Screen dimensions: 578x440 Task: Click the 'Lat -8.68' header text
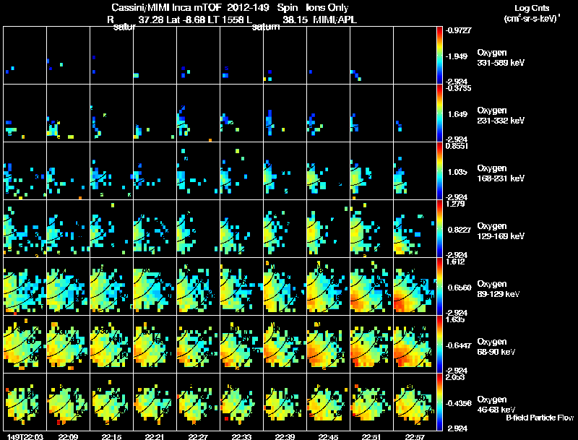point(186,20)
